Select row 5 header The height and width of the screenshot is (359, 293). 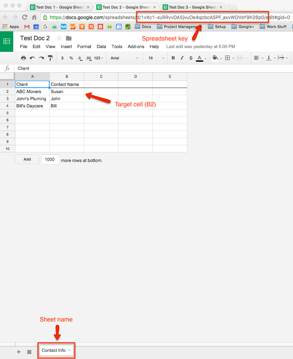[7, 113]
